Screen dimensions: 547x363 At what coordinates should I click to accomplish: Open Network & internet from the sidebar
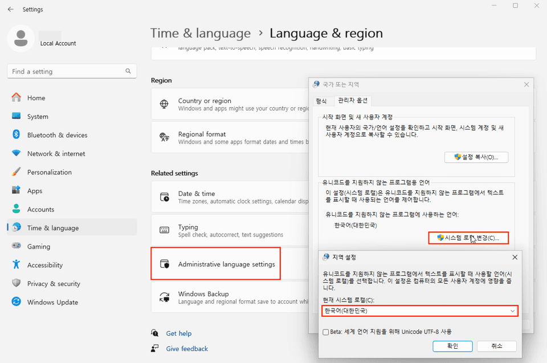[56, 154]
